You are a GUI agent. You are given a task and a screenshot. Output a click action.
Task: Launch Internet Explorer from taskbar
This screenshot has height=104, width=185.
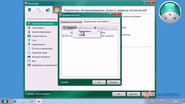[15, 101]
